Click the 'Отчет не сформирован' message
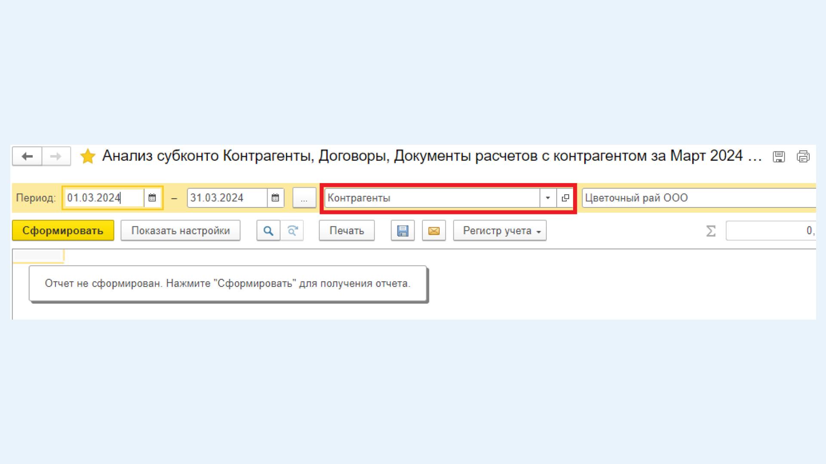Viewport: 826px width, 464px height. pyautogui.click(x=228, y=284)
